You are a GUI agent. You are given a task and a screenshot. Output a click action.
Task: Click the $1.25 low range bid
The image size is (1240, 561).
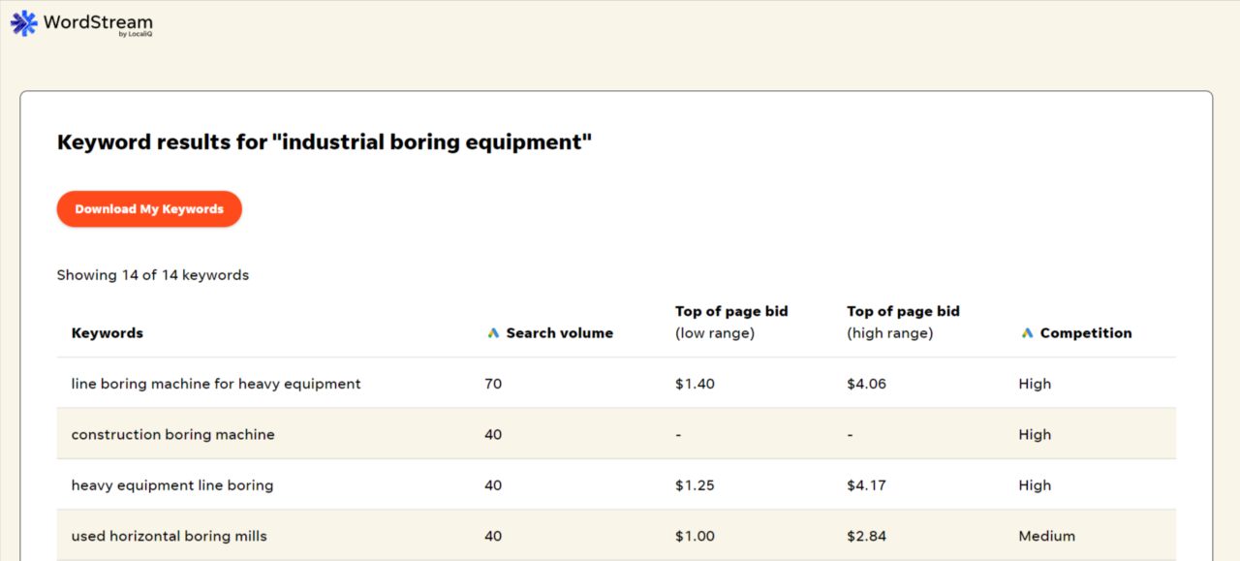695,485
